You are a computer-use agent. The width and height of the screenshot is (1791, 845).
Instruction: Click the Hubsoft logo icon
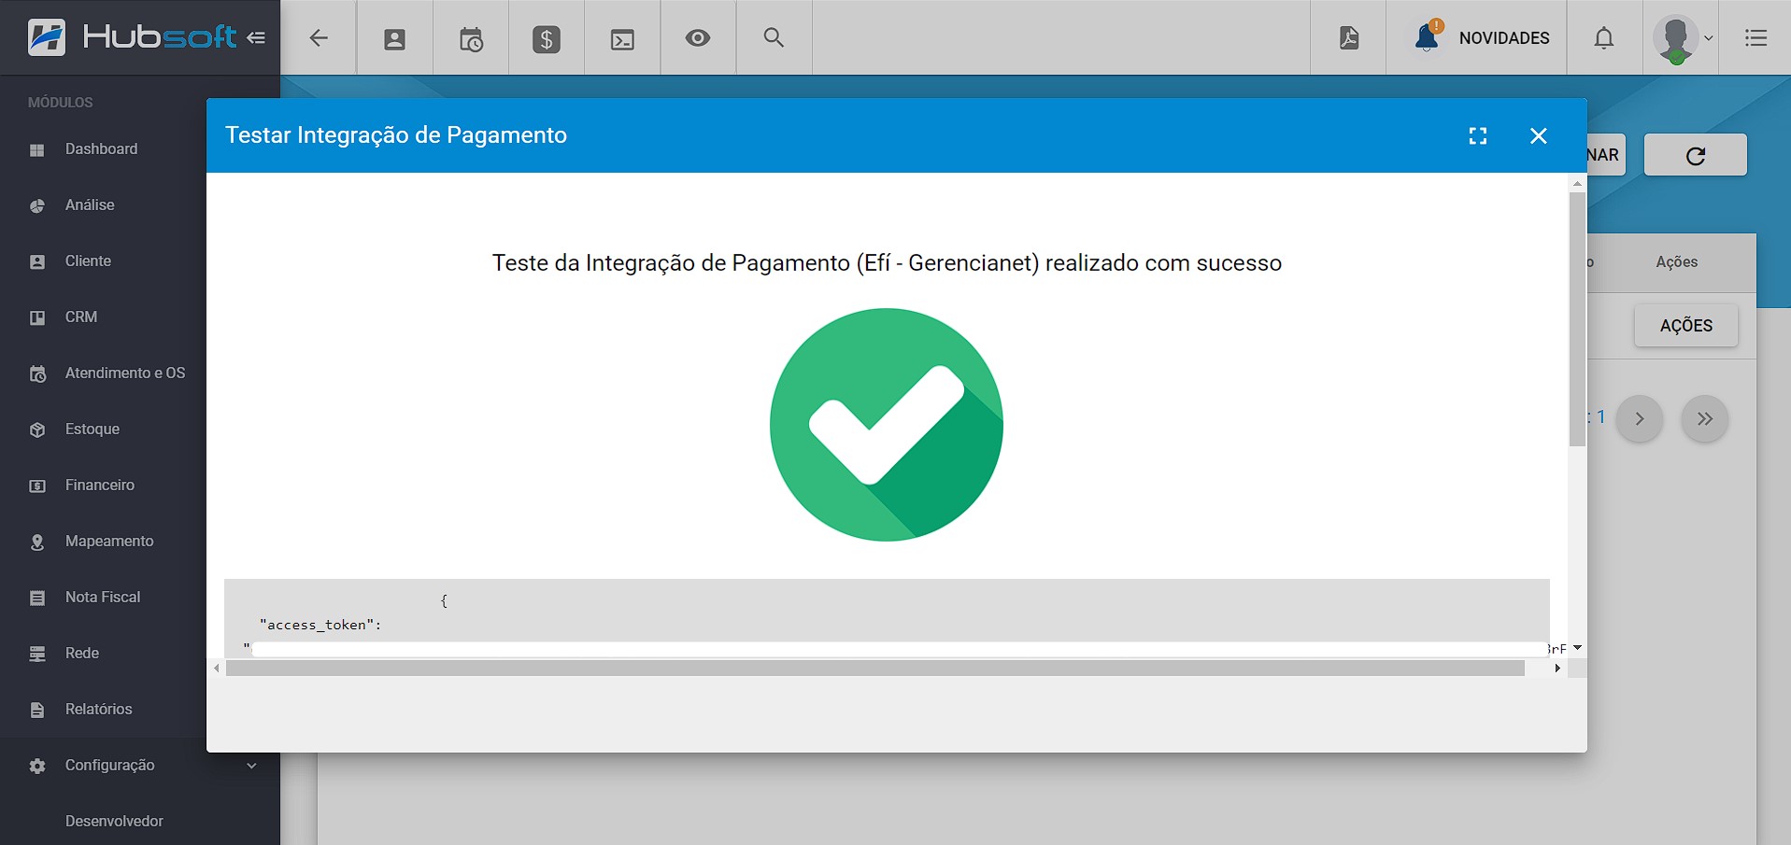coord(47,37)
